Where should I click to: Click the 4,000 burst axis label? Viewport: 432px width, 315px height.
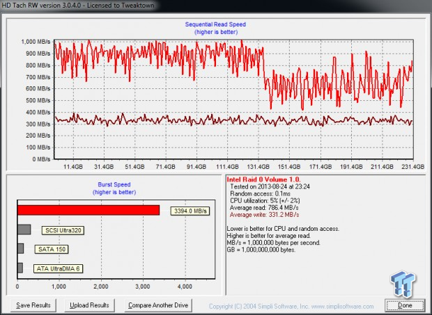[x=185, y=286]
